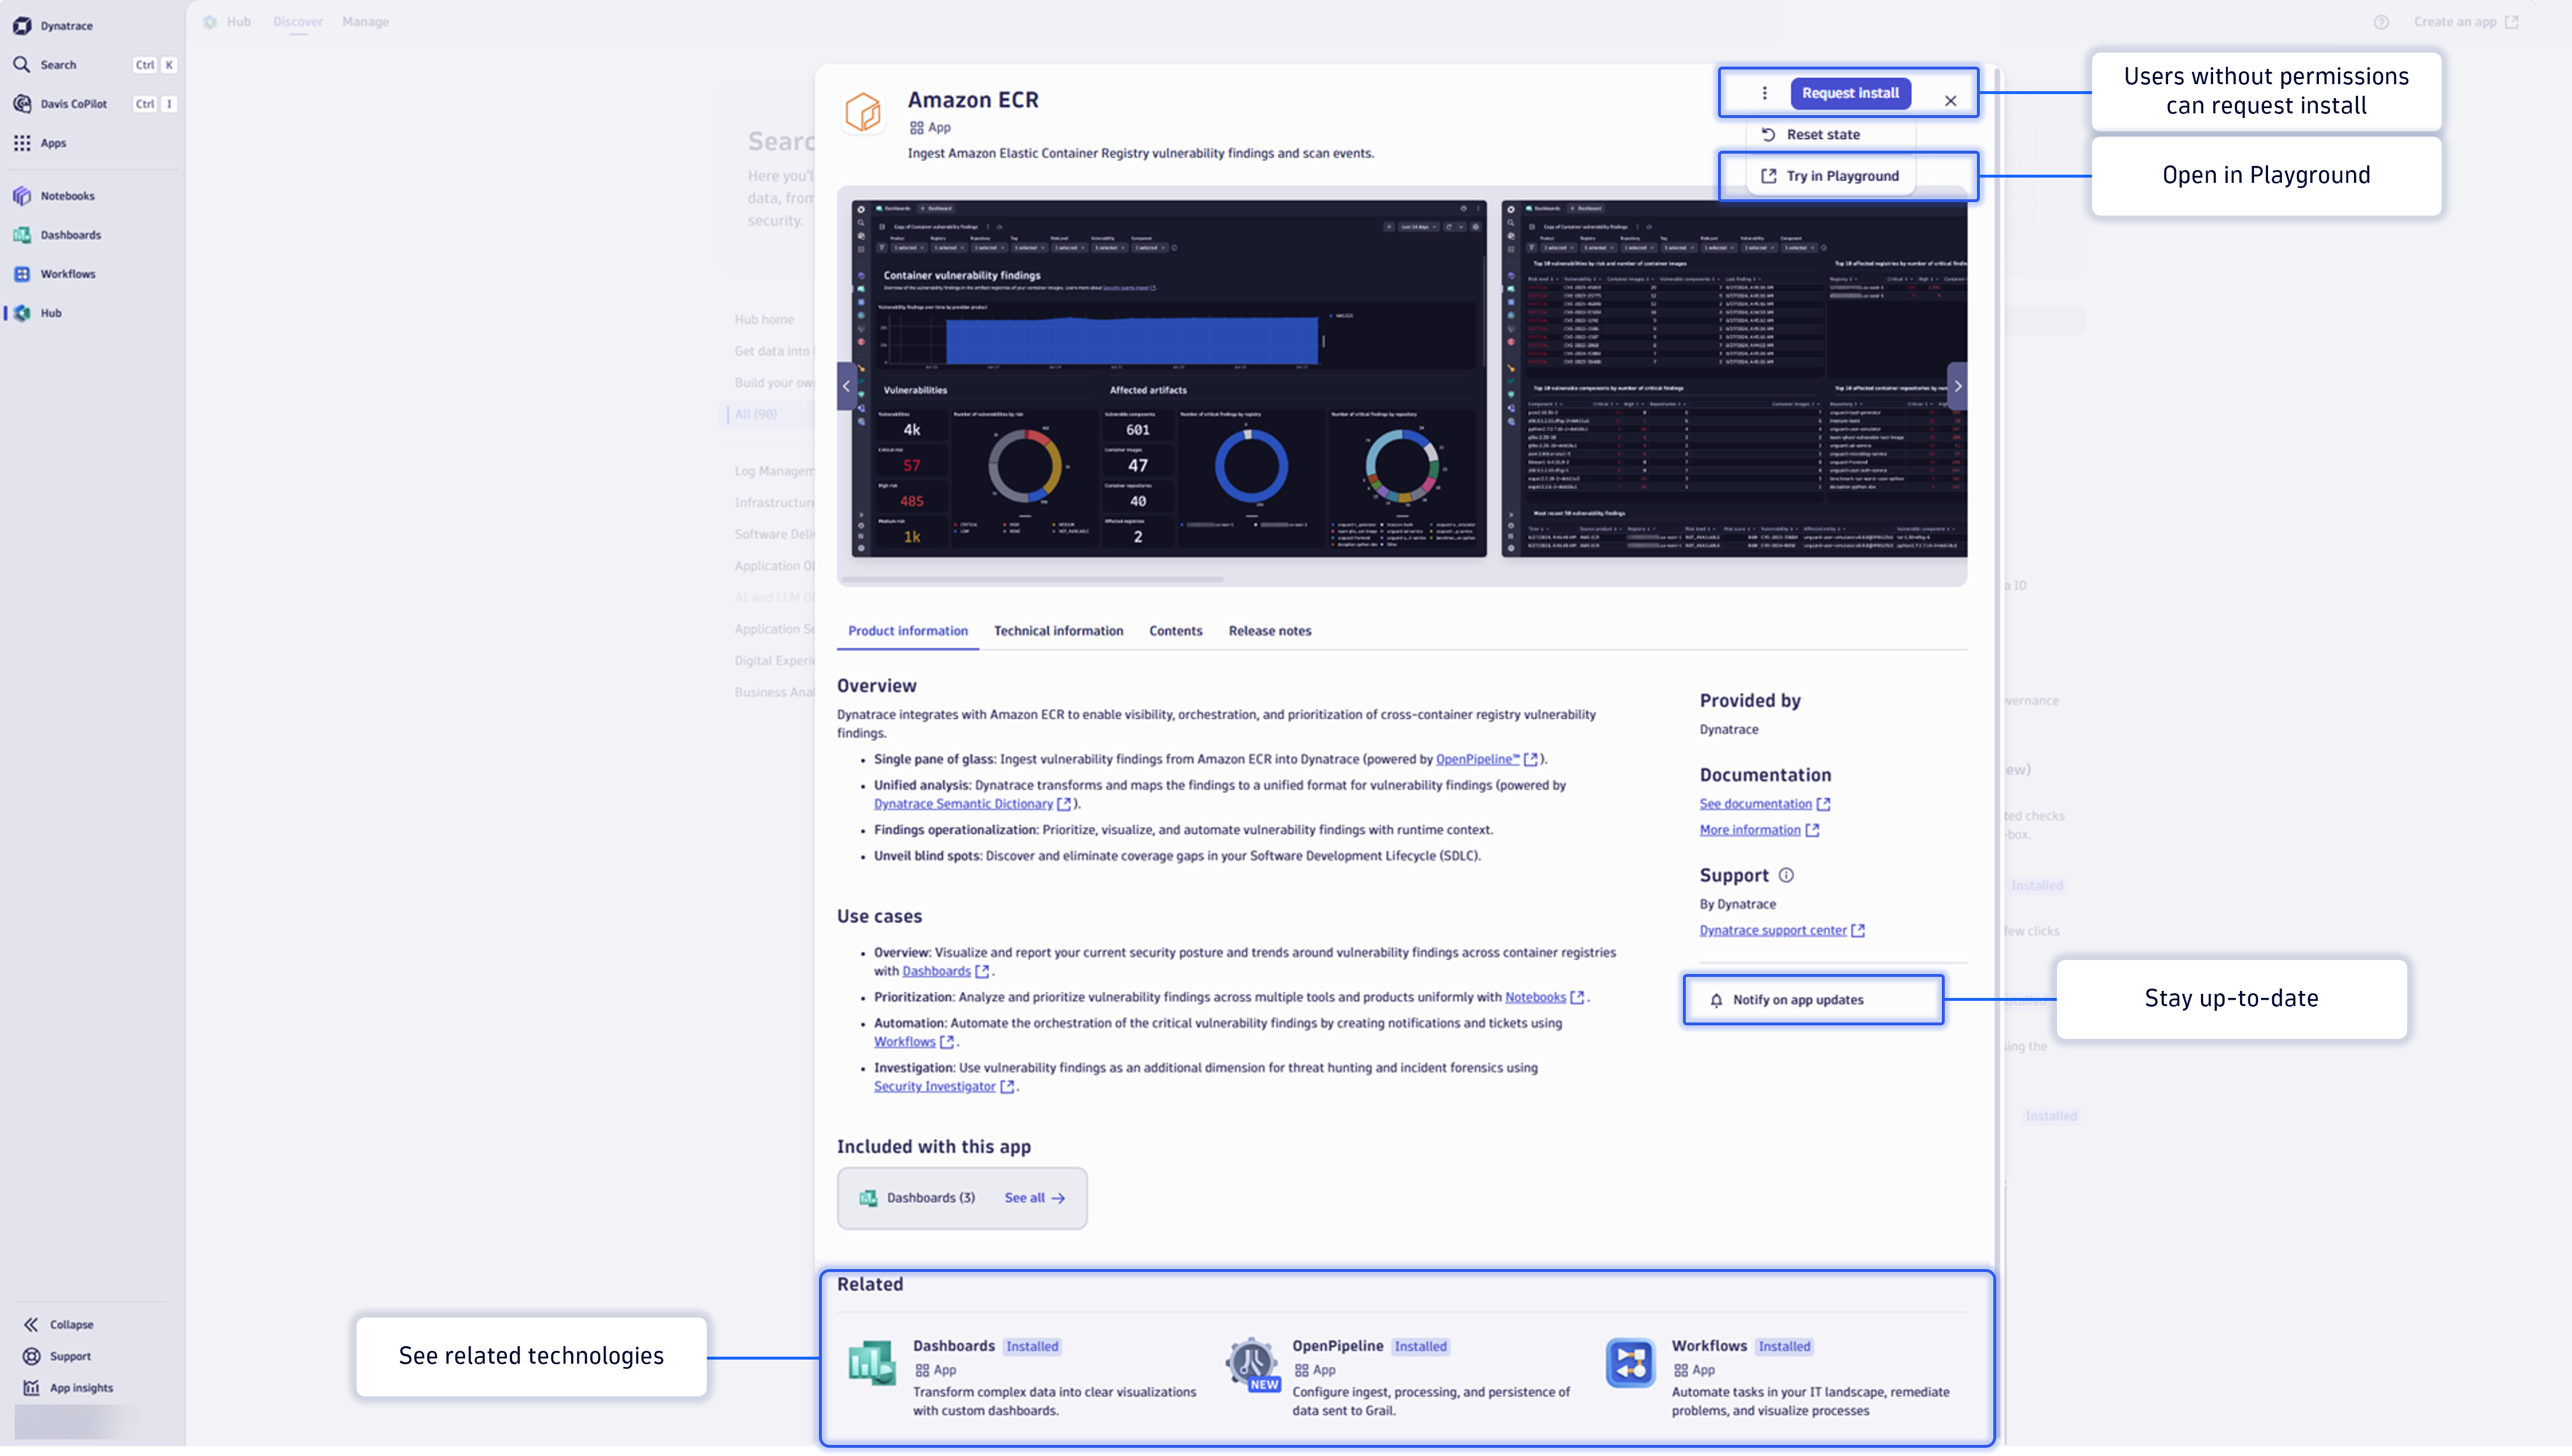Switch to the Technical information tab
This screenshot has height=1456, width=2572.
tap(1059, 631)
